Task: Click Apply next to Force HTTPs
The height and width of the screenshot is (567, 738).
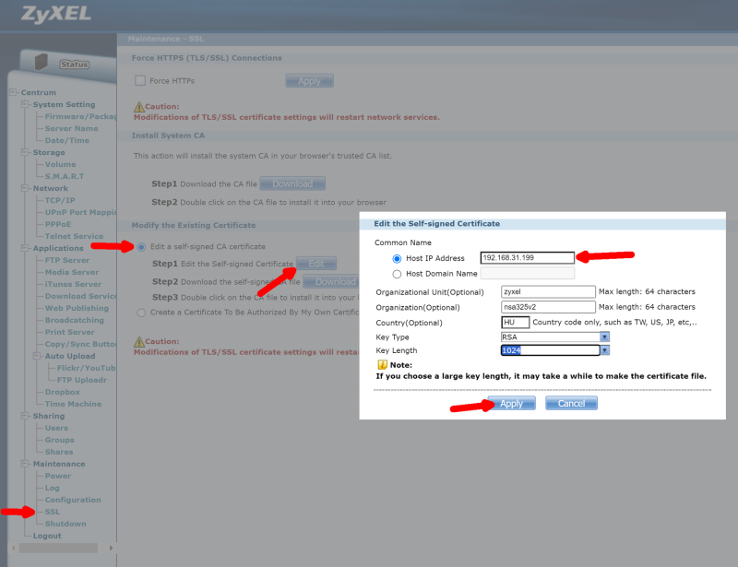Action: click(x=309, y=81)
